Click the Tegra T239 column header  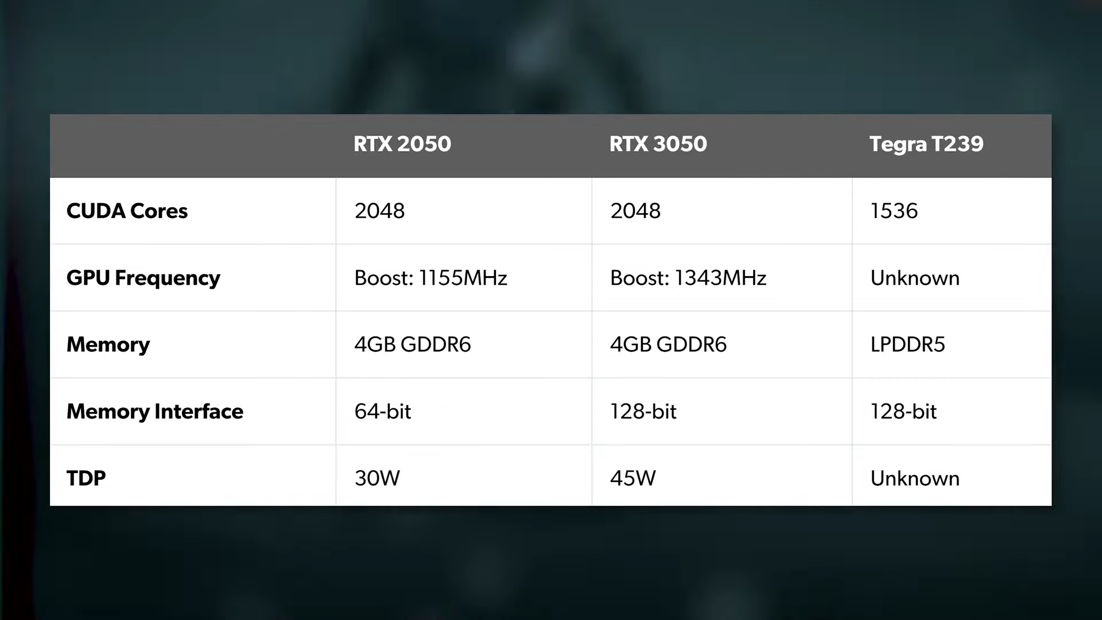point(926,144)
